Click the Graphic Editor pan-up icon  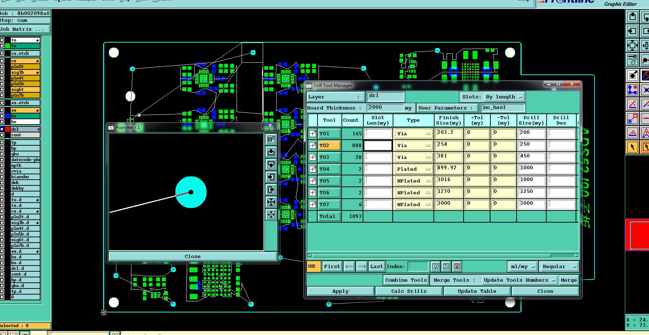point(633,17)
